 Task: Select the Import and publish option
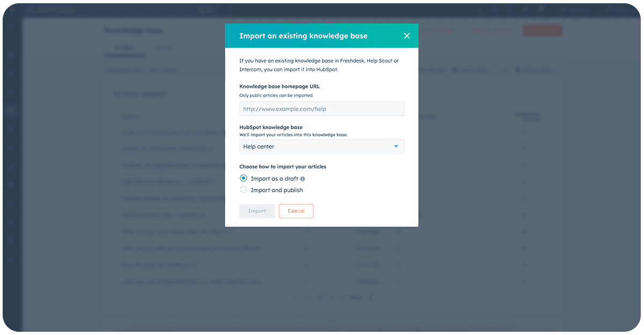tap(244, 190)
